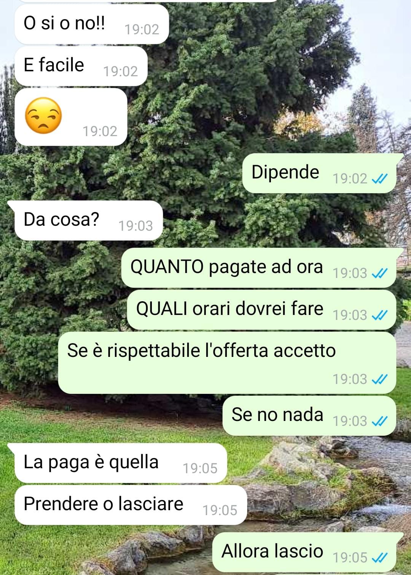The image size is (411, 575).
Task: Tap read ticks on the 'accetto' message
Action: point(379,379)
